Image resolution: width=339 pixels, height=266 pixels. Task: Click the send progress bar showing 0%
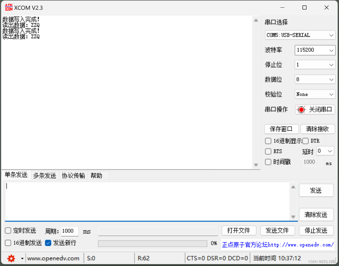coord(153,243)
